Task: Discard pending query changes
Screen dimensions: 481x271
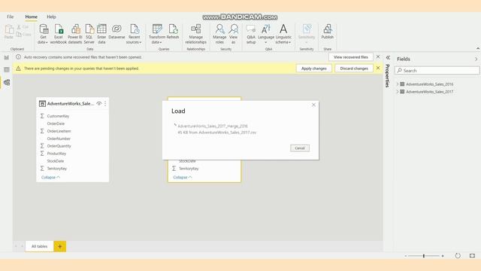Action: point(354,69)
